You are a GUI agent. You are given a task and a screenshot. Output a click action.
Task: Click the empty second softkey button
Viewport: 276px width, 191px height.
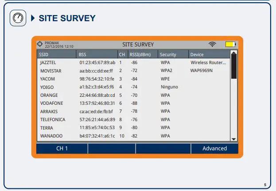112,149
